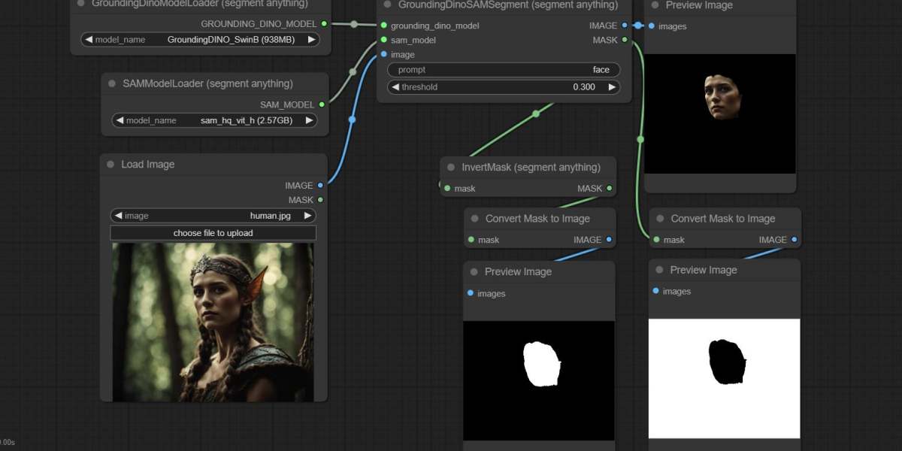
Task: Toggle collapse on the left Convert Mask to Image node
Action: coord(474,219)
